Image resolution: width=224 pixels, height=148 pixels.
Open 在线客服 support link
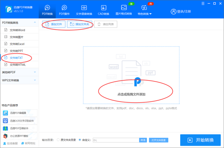[11, 143]
